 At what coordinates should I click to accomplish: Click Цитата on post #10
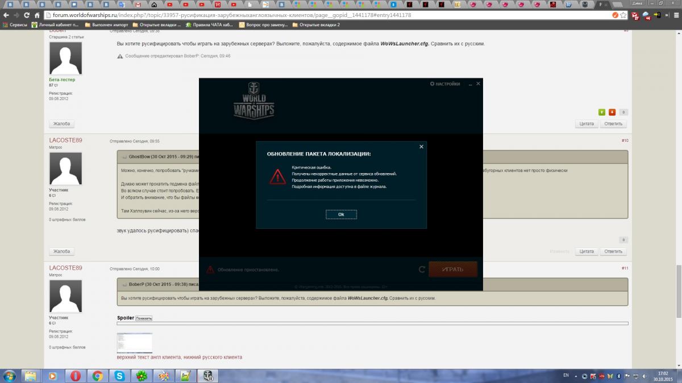586,251
